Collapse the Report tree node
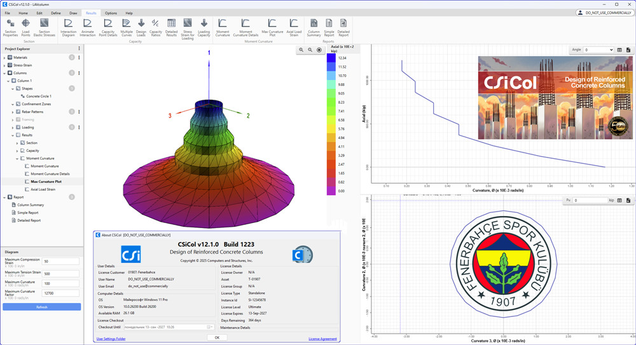The image size is (636, 345). pos(4,197)
